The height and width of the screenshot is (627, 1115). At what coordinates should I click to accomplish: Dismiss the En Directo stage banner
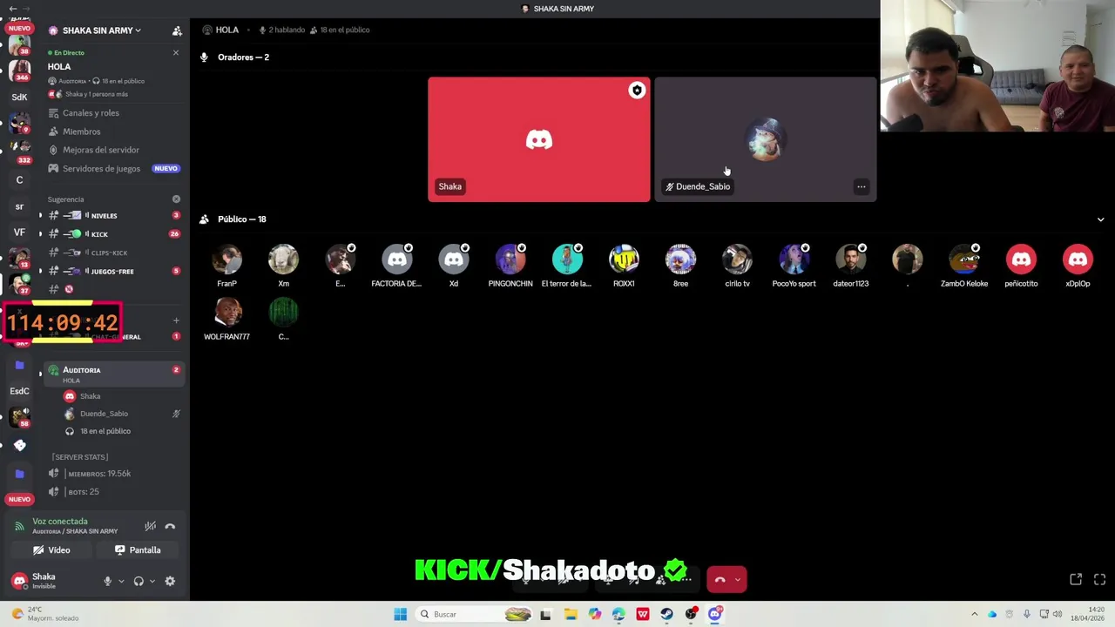pyautogui.click(x=175, y=53)
